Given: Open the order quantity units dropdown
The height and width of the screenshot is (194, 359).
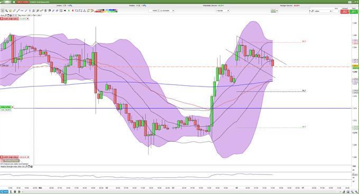Looking at the screenshot, I should point(167,11).
